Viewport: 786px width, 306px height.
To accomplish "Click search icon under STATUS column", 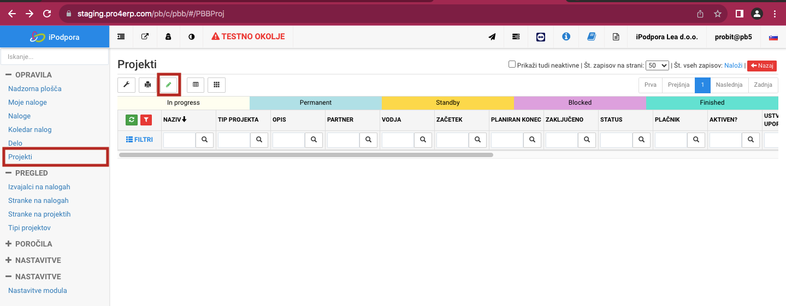I will [641, 140].
